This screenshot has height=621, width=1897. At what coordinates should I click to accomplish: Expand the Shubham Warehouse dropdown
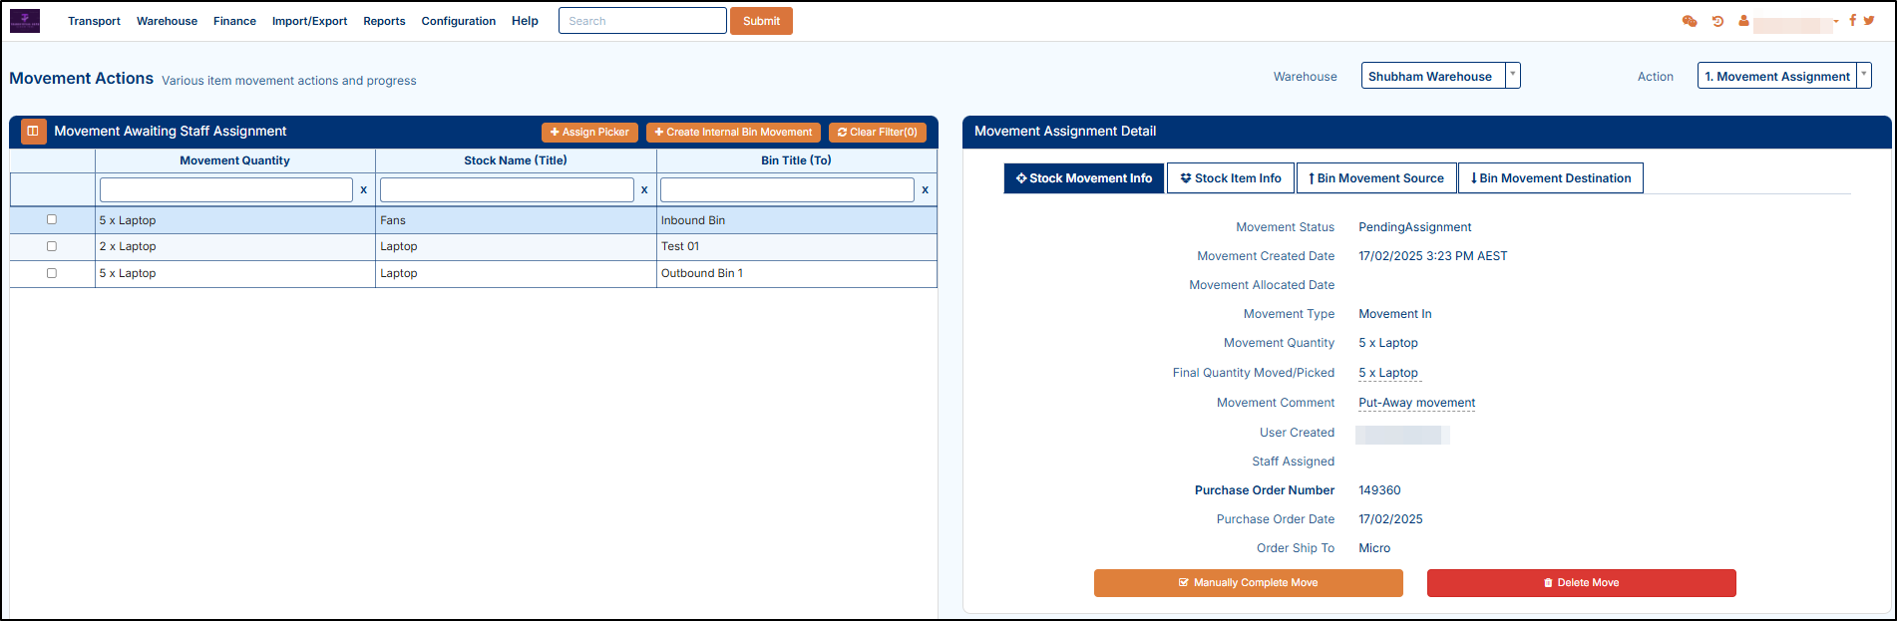[1512, 76]
